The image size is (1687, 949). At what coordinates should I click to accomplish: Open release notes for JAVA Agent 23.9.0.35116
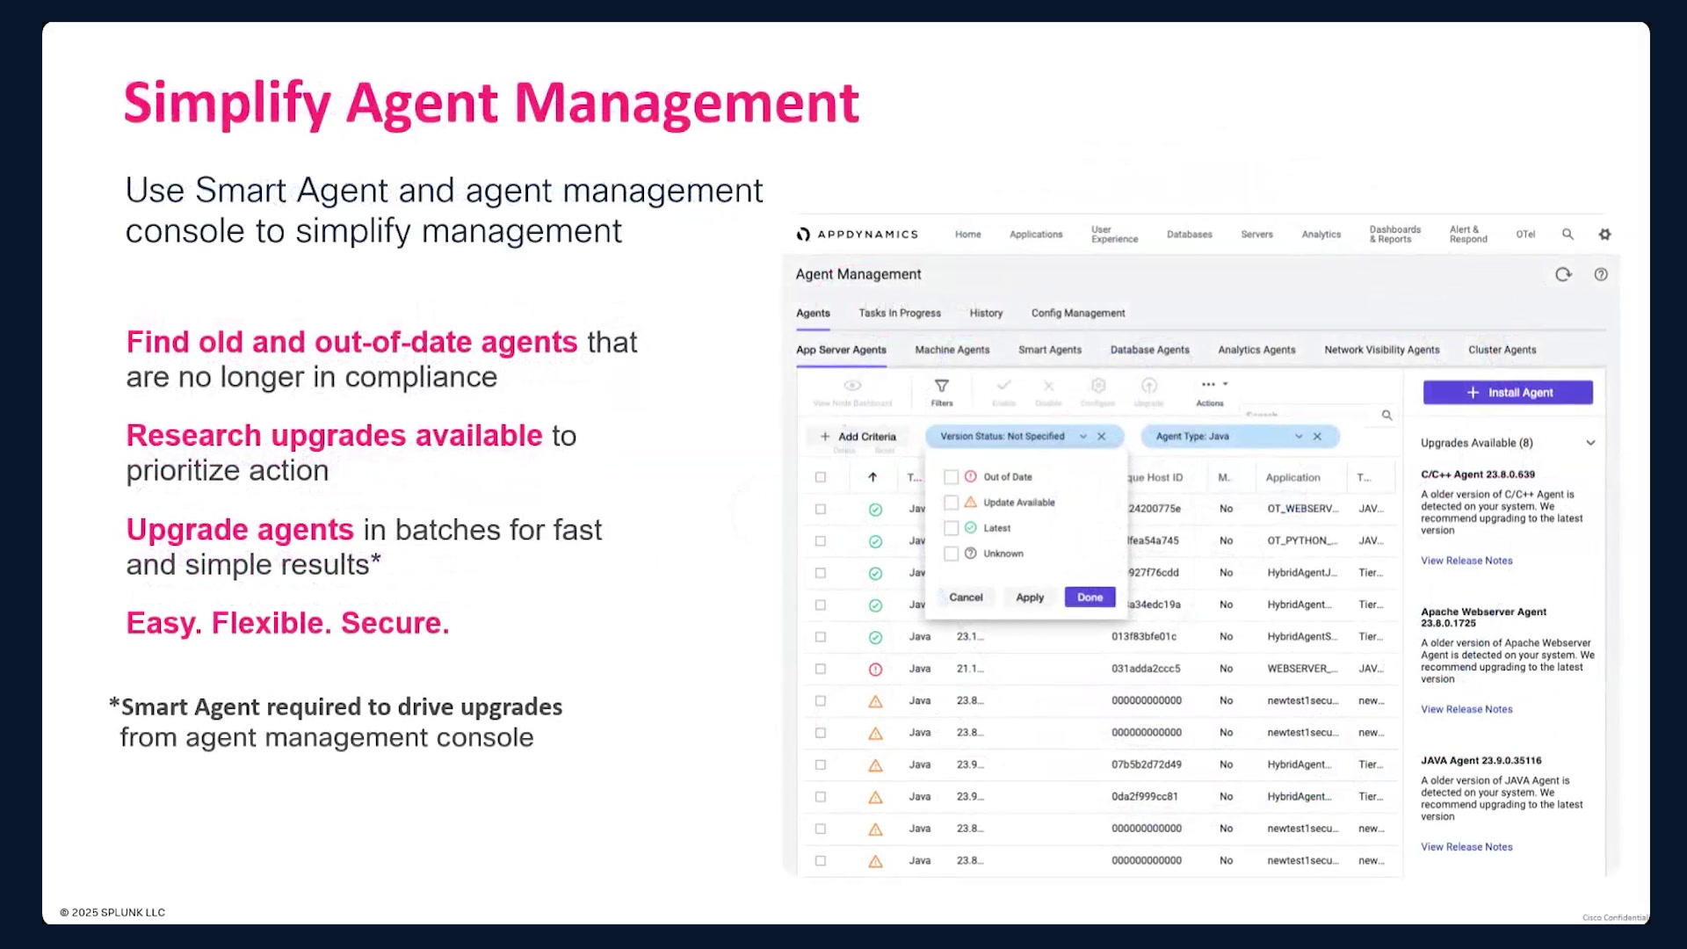pyautogui.click(x=1466, y=847)
